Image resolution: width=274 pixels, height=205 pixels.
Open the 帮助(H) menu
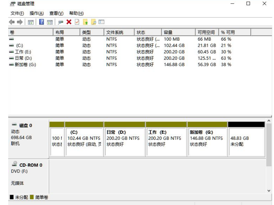(76, 13)
